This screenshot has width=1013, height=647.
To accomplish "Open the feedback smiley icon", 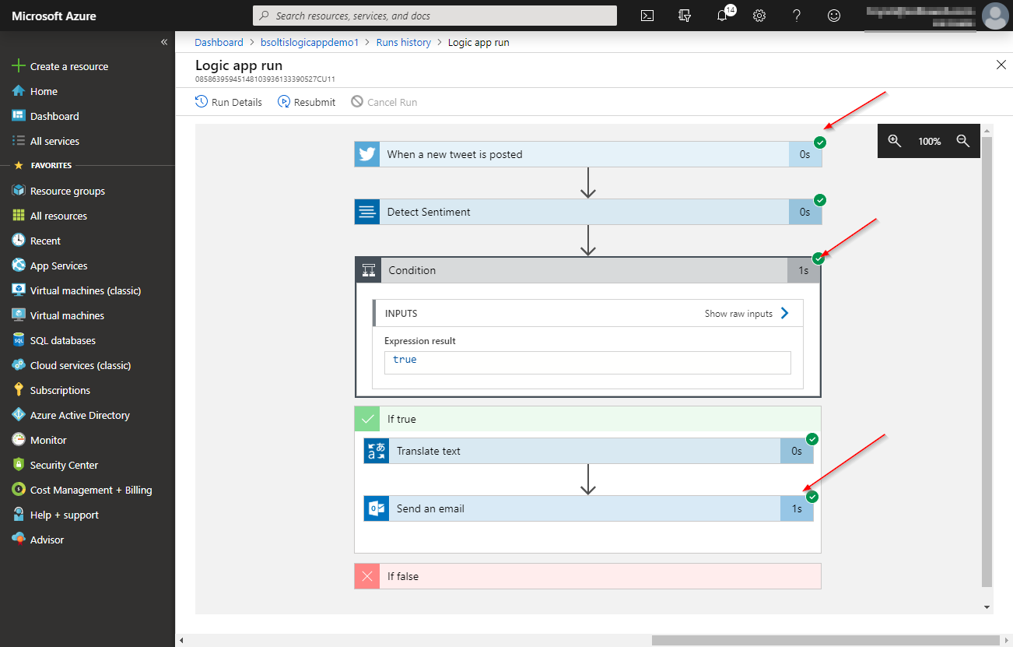I will pos(834,16).
